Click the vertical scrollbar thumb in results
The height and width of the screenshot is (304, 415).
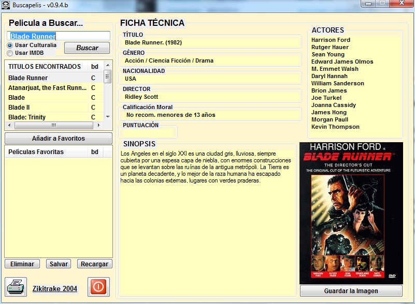107,77
